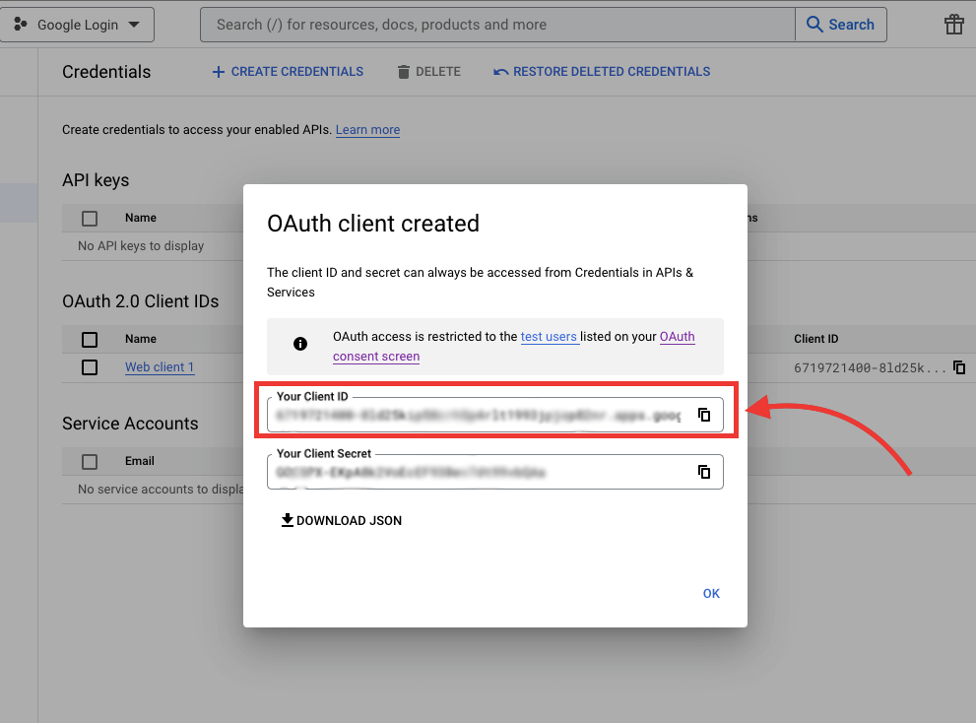Open the OAuth consent screen link

[x=513, y=347]
